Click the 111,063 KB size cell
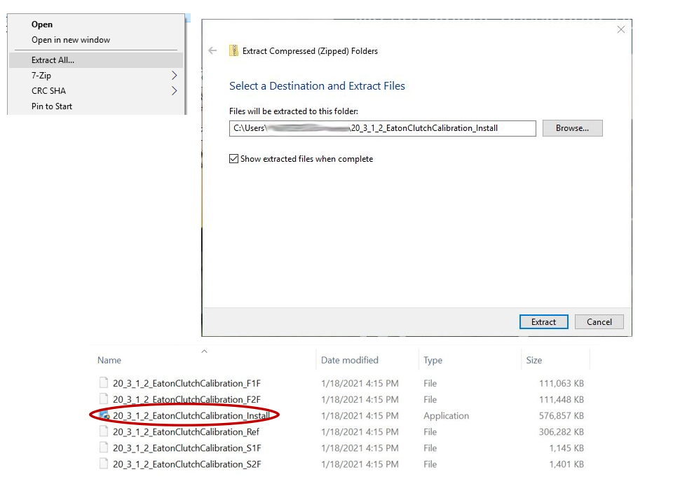The width and height of the screenshot is (673, 500). click(x=562, y=383)
